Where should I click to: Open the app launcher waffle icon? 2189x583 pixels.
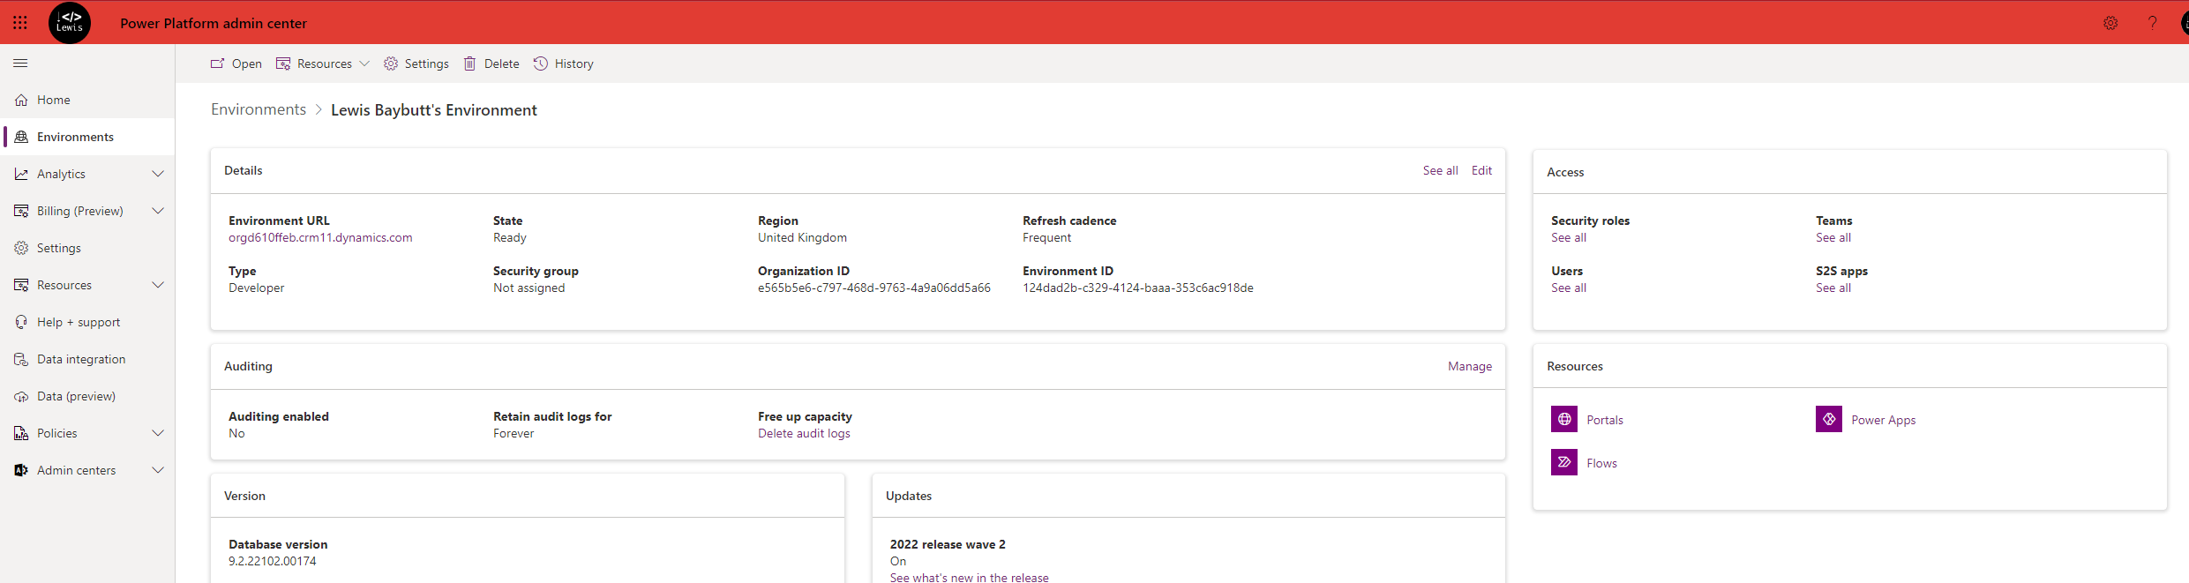point(20,23)
